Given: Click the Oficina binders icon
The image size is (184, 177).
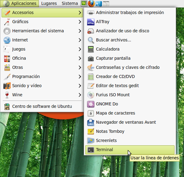Looking at the screenshot, I should (x=7, y=58).
